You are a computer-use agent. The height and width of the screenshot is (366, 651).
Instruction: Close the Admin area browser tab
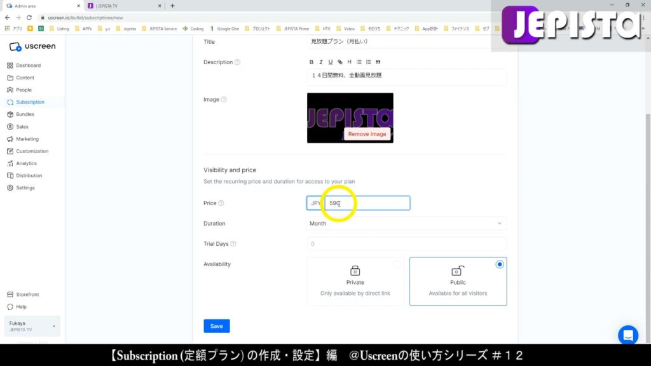click(x=78, y=6)
